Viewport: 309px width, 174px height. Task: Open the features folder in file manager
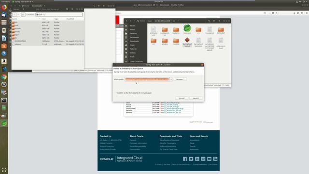(176, 30)
